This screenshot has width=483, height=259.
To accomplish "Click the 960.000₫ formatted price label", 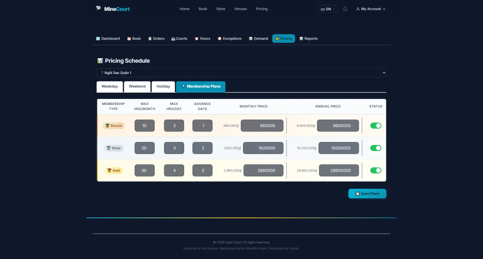I will tap(231, 126).
